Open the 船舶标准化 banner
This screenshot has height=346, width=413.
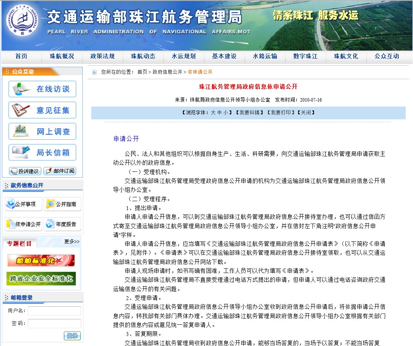click(41, 261)
